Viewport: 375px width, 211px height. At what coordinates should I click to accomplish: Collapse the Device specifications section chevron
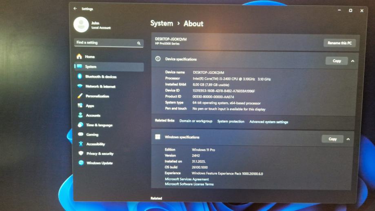pos(353,61)
